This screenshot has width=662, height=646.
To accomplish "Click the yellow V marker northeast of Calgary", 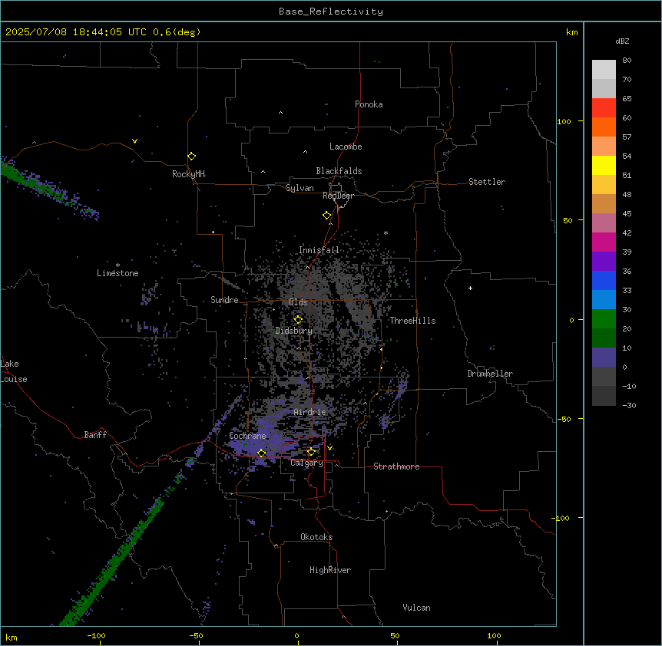I will click(x=329, y=448).
